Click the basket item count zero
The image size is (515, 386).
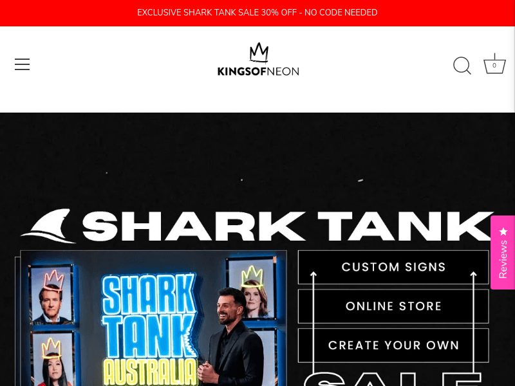coord(494,66)
